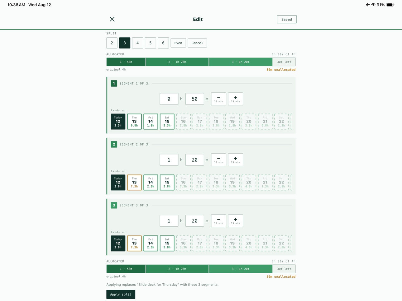Edit Segment 1 minutes field showing 50
This screenshot has height=301, width=402.
click(x=194, y=99)
